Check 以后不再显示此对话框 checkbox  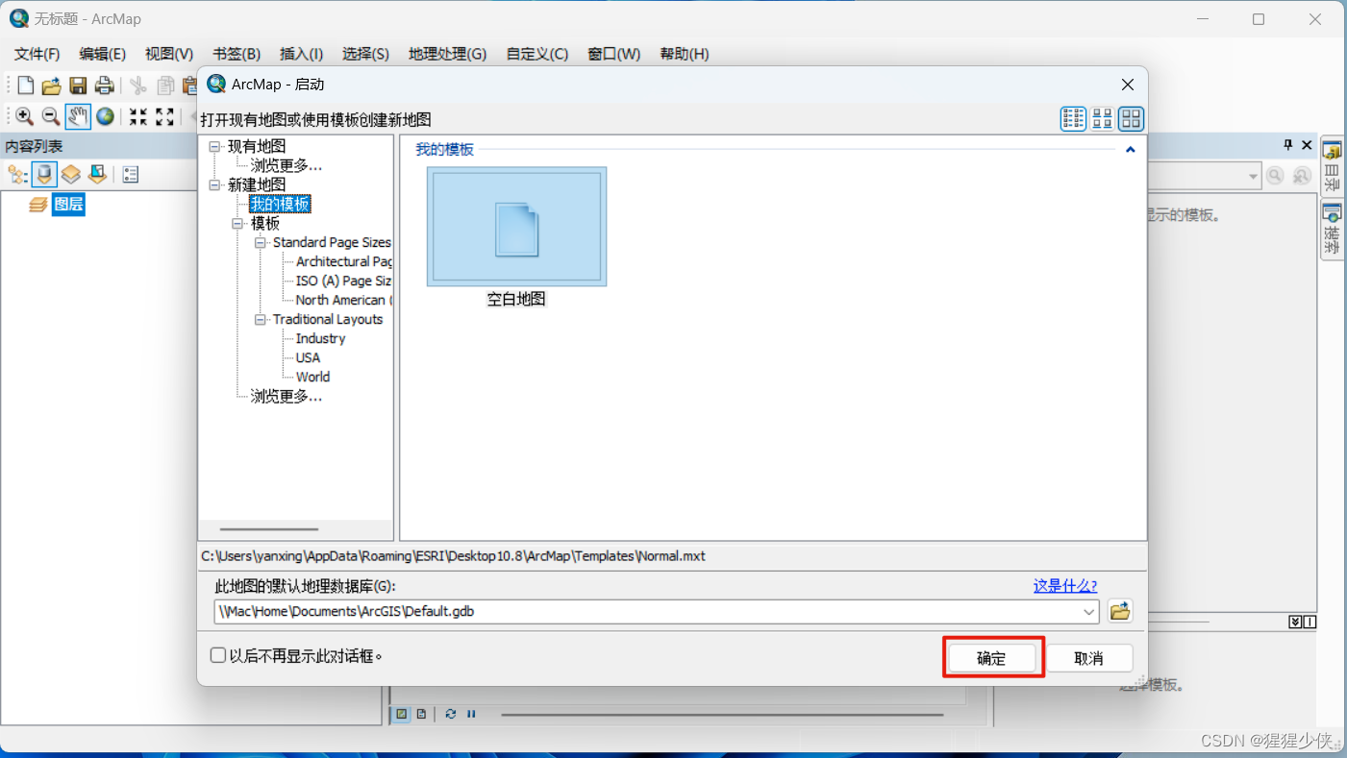pyautogui.click(x=217, y=655)
